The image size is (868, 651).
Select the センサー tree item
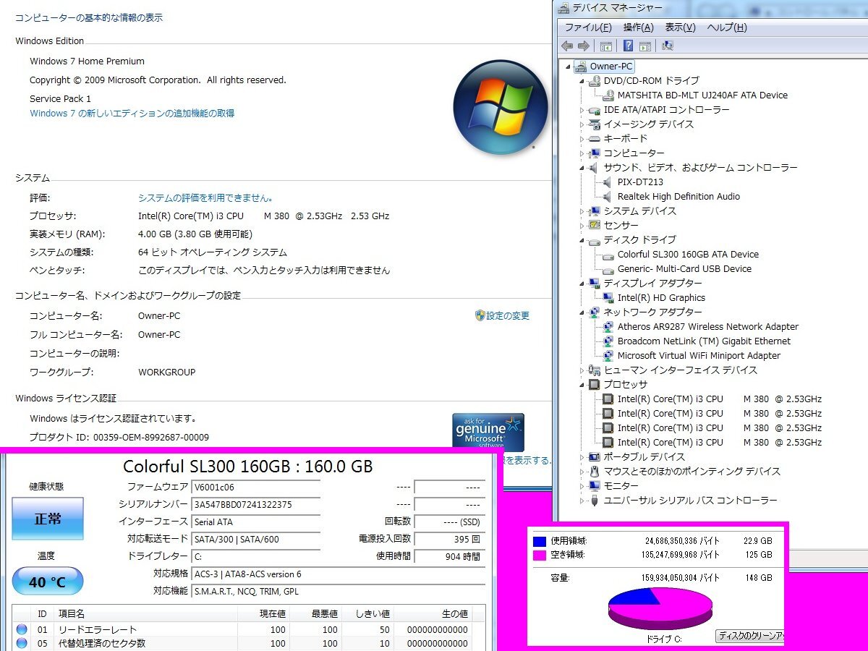621,226
